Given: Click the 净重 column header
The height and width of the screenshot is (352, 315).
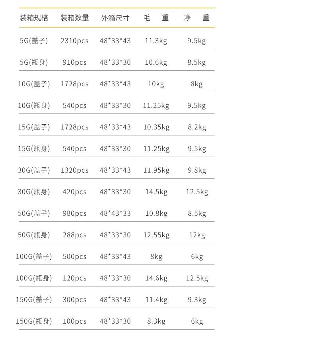Looking at the screenshot, I should [197, 18].
